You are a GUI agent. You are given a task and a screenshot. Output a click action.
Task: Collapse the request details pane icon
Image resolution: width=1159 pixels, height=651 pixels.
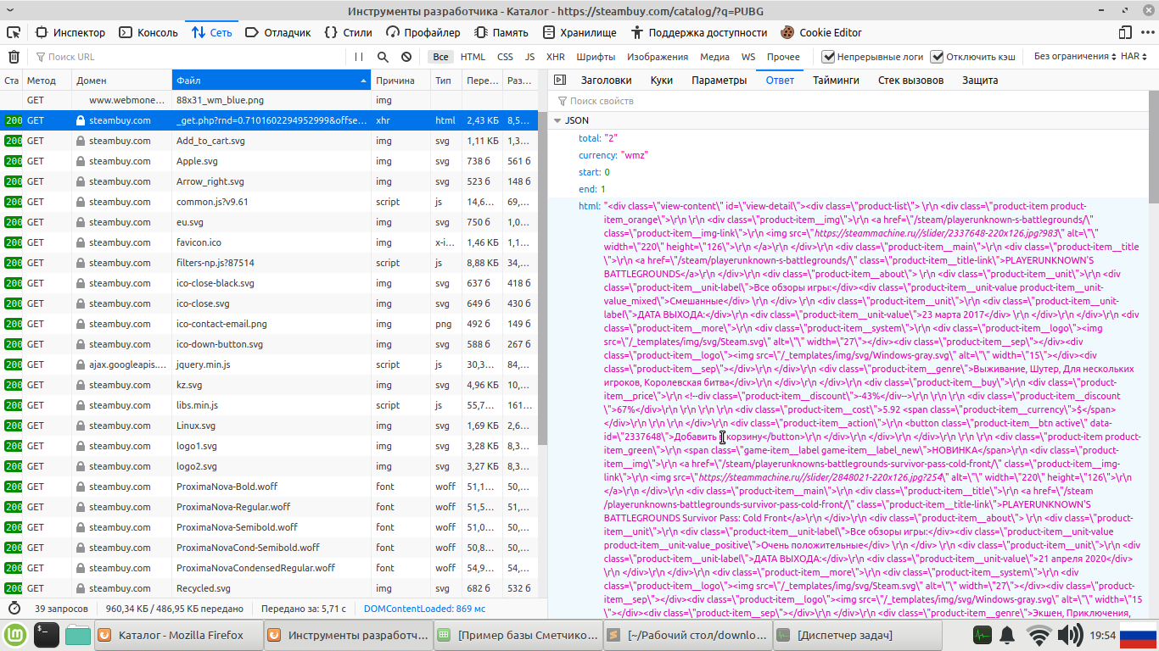[559, 81]
